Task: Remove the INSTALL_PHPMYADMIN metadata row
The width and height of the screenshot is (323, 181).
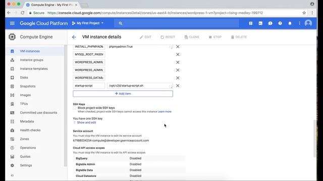Action: [178, 47]
